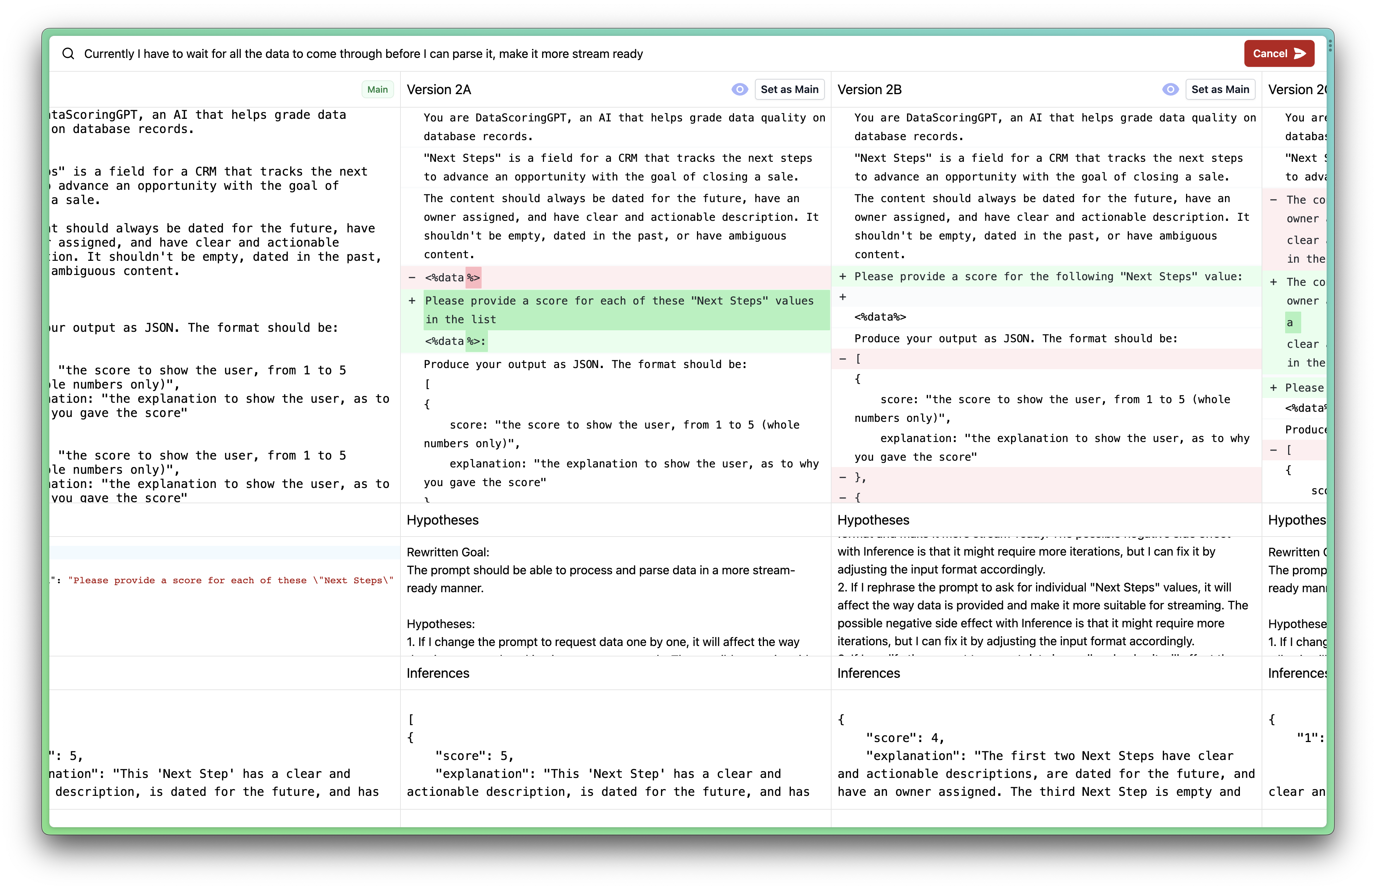1376x890 pixels.
Task: Click Set as Main for Version 2A
Action: click(789, 89)
